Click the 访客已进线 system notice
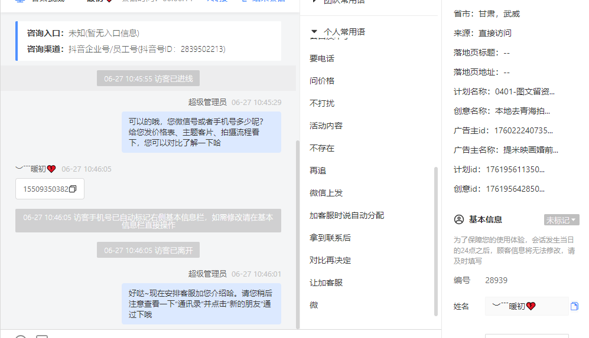Viewport: 589px width, 338px height. click(x=148, y=78)
